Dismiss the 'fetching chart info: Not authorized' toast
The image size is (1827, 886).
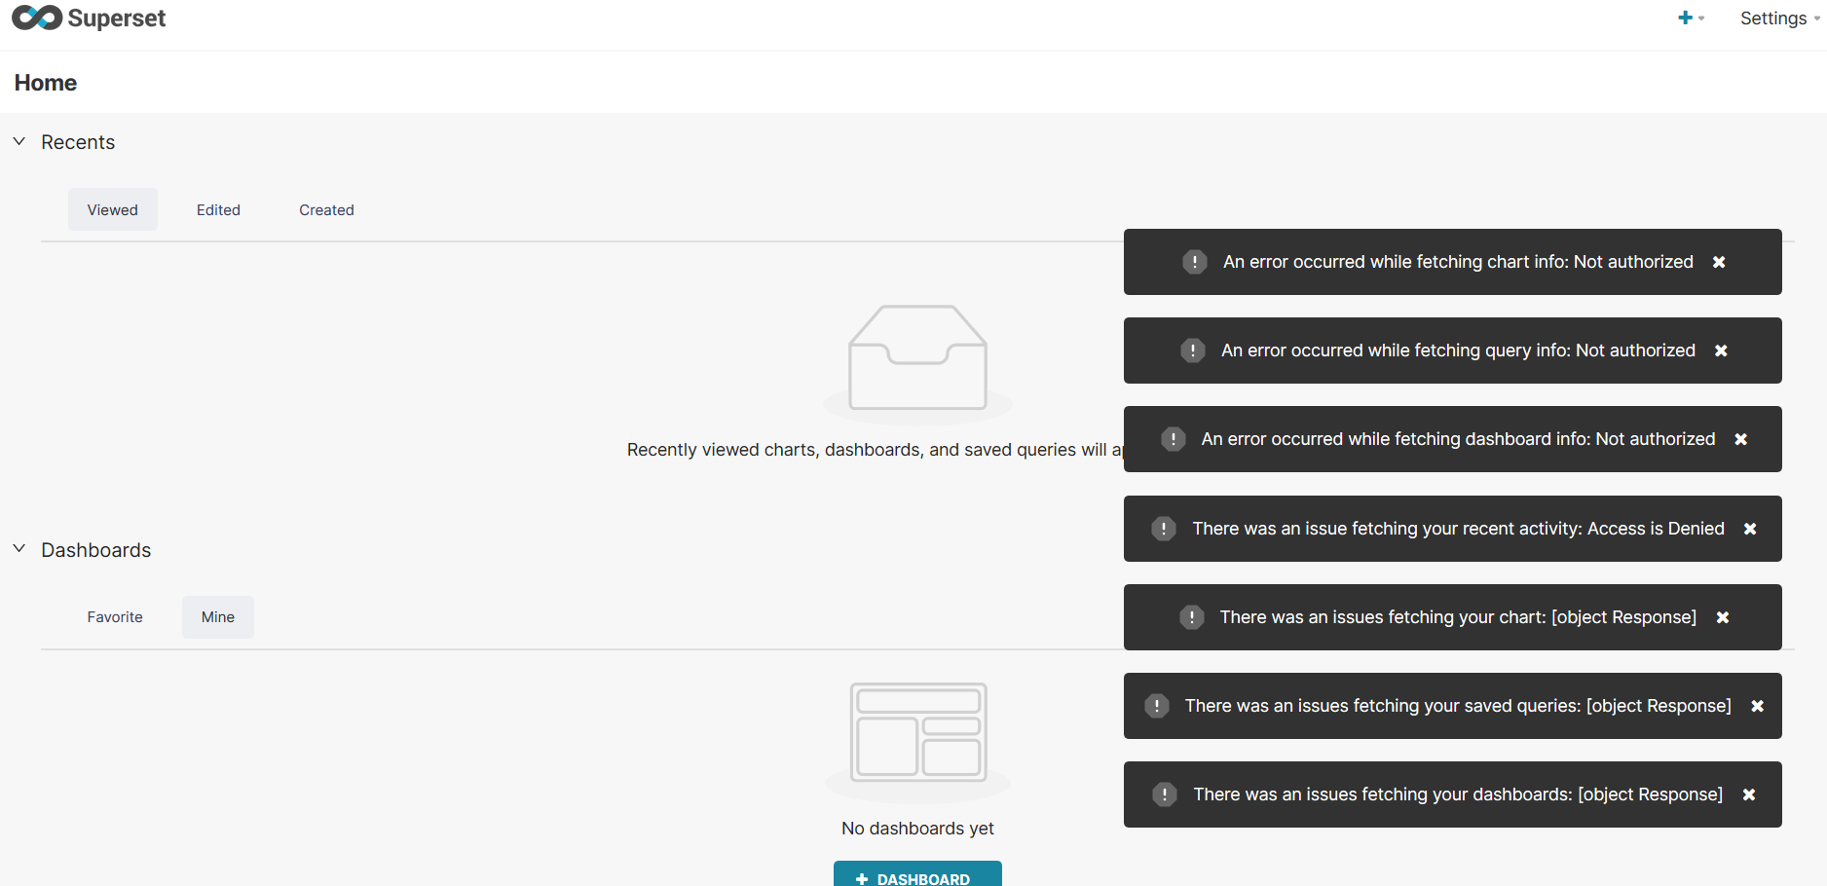[1719, 262]
